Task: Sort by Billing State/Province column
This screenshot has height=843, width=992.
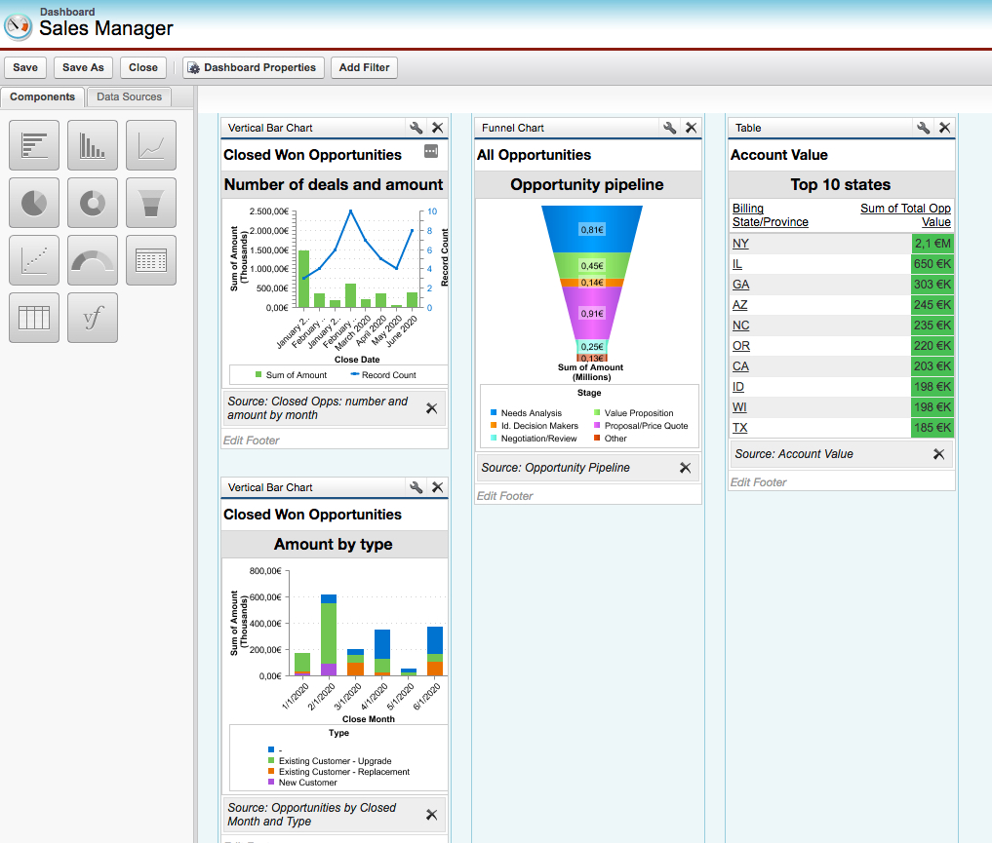Action: 770,214
